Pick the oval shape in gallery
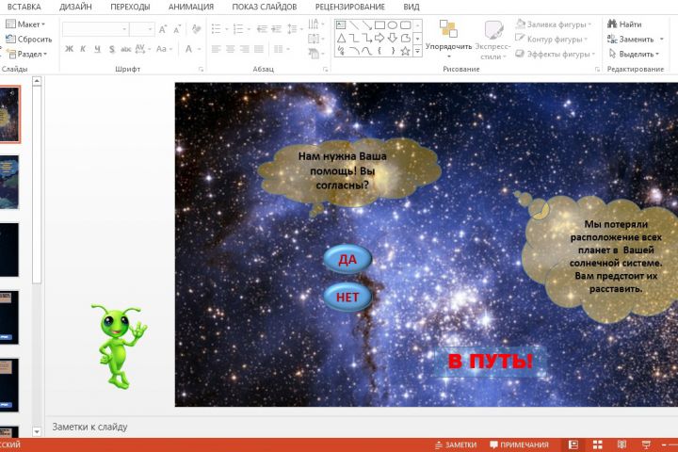Viewport: 678px width, 452px height. [393, 25]
